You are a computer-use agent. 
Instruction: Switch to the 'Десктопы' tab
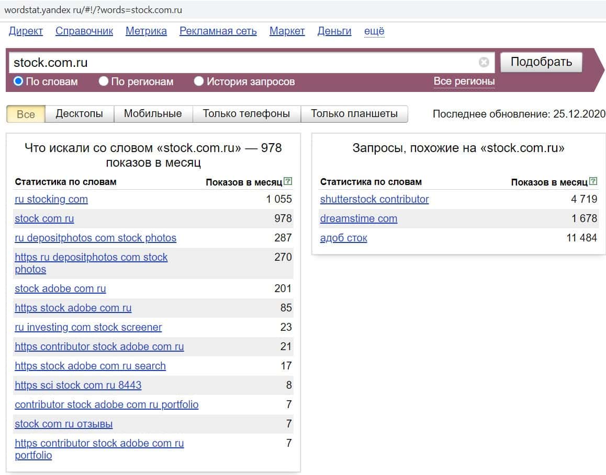click(x=79, y=114)
